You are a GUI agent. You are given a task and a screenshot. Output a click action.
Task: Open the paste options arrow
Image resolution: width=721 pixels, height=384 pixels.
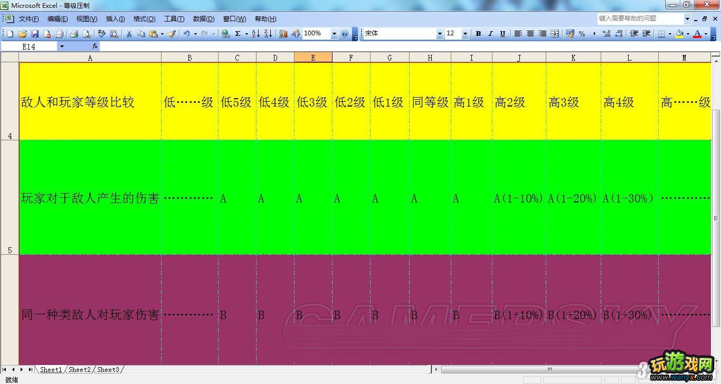coord(162,34)
